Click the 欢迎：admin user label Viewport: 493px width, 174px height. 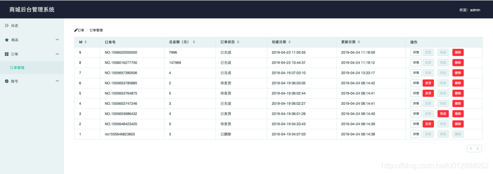coord(470,10)
